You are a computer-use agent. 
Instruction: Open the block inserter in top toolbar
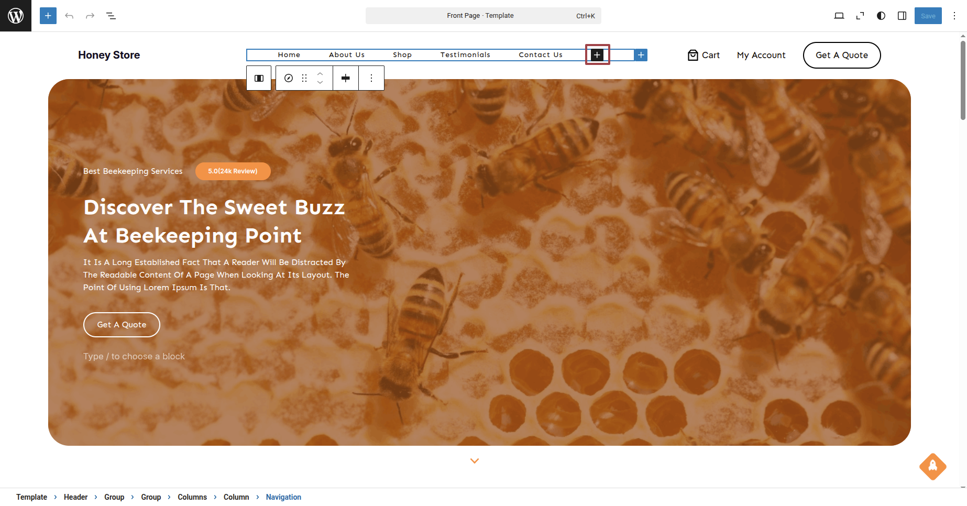tap(48, 16)
